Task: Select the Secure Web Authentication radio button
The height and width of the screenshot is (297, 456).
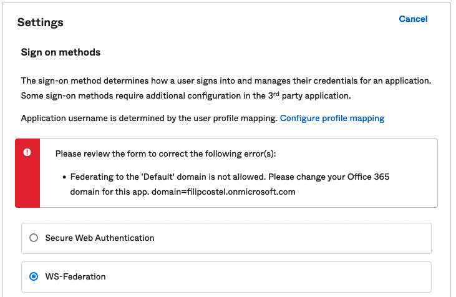Action: [x=34, y=238]
